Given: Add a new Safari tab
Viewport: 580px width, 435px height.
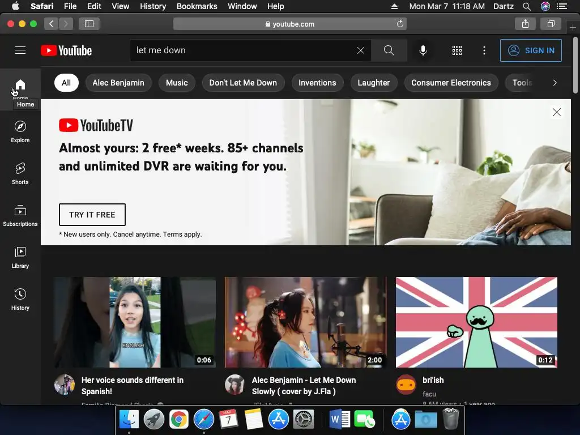Looking at the screenshot, I should click(573, 27).
